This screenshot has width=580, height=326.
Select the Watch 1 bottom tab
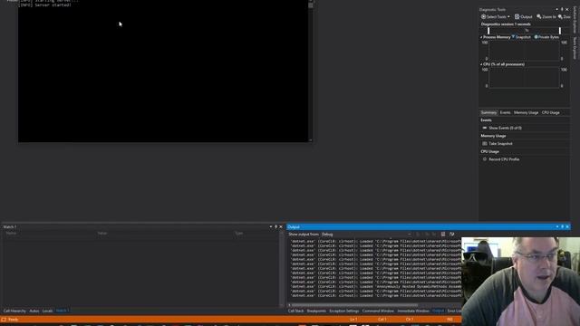pyautogui.click(x=63, y=311)
